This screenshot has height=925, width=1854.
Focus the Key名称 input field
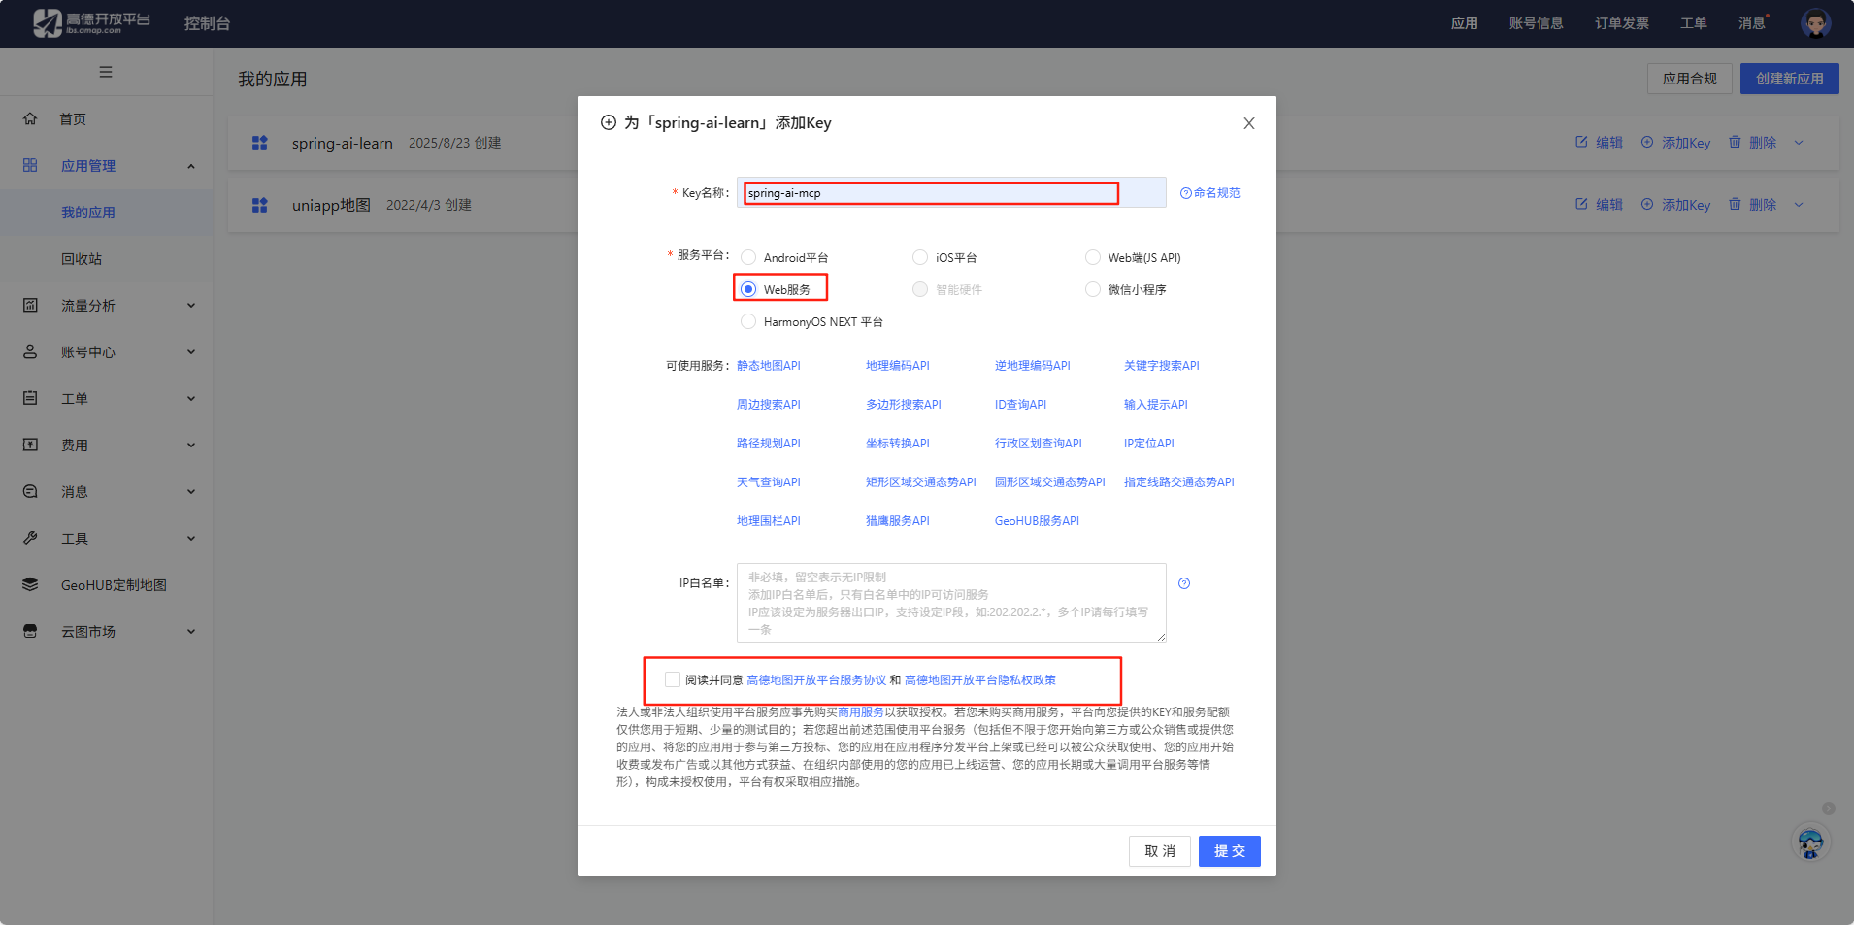[x=951, y=192]
